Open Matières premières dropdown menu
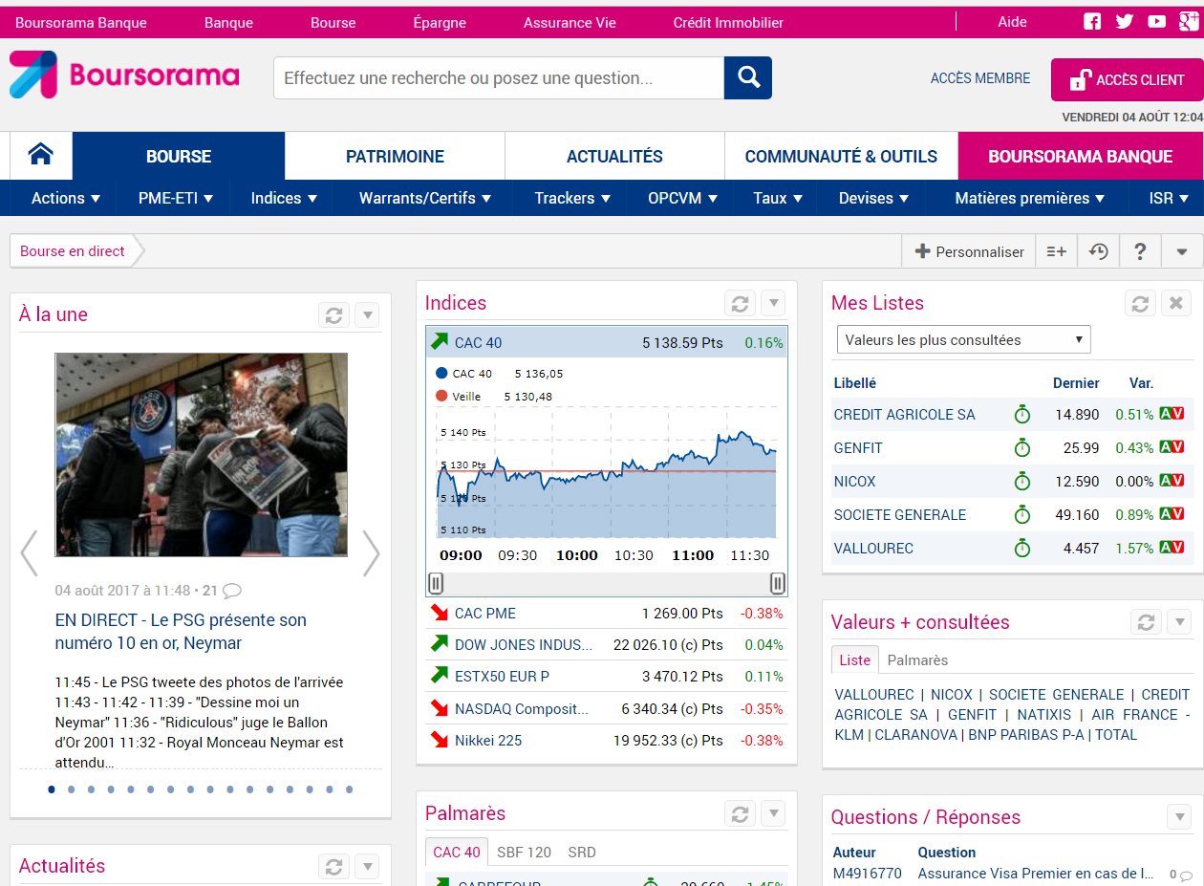This screenshot has width=1204, height=886. tap(1030, 198)
